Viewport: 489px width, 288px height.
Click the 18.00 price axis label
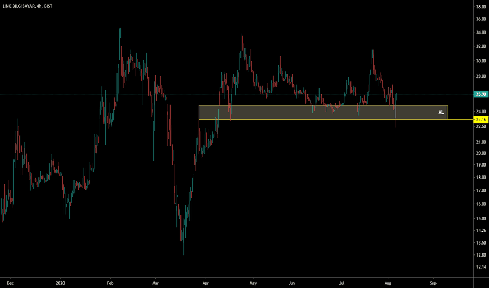[x=481, y=178]
